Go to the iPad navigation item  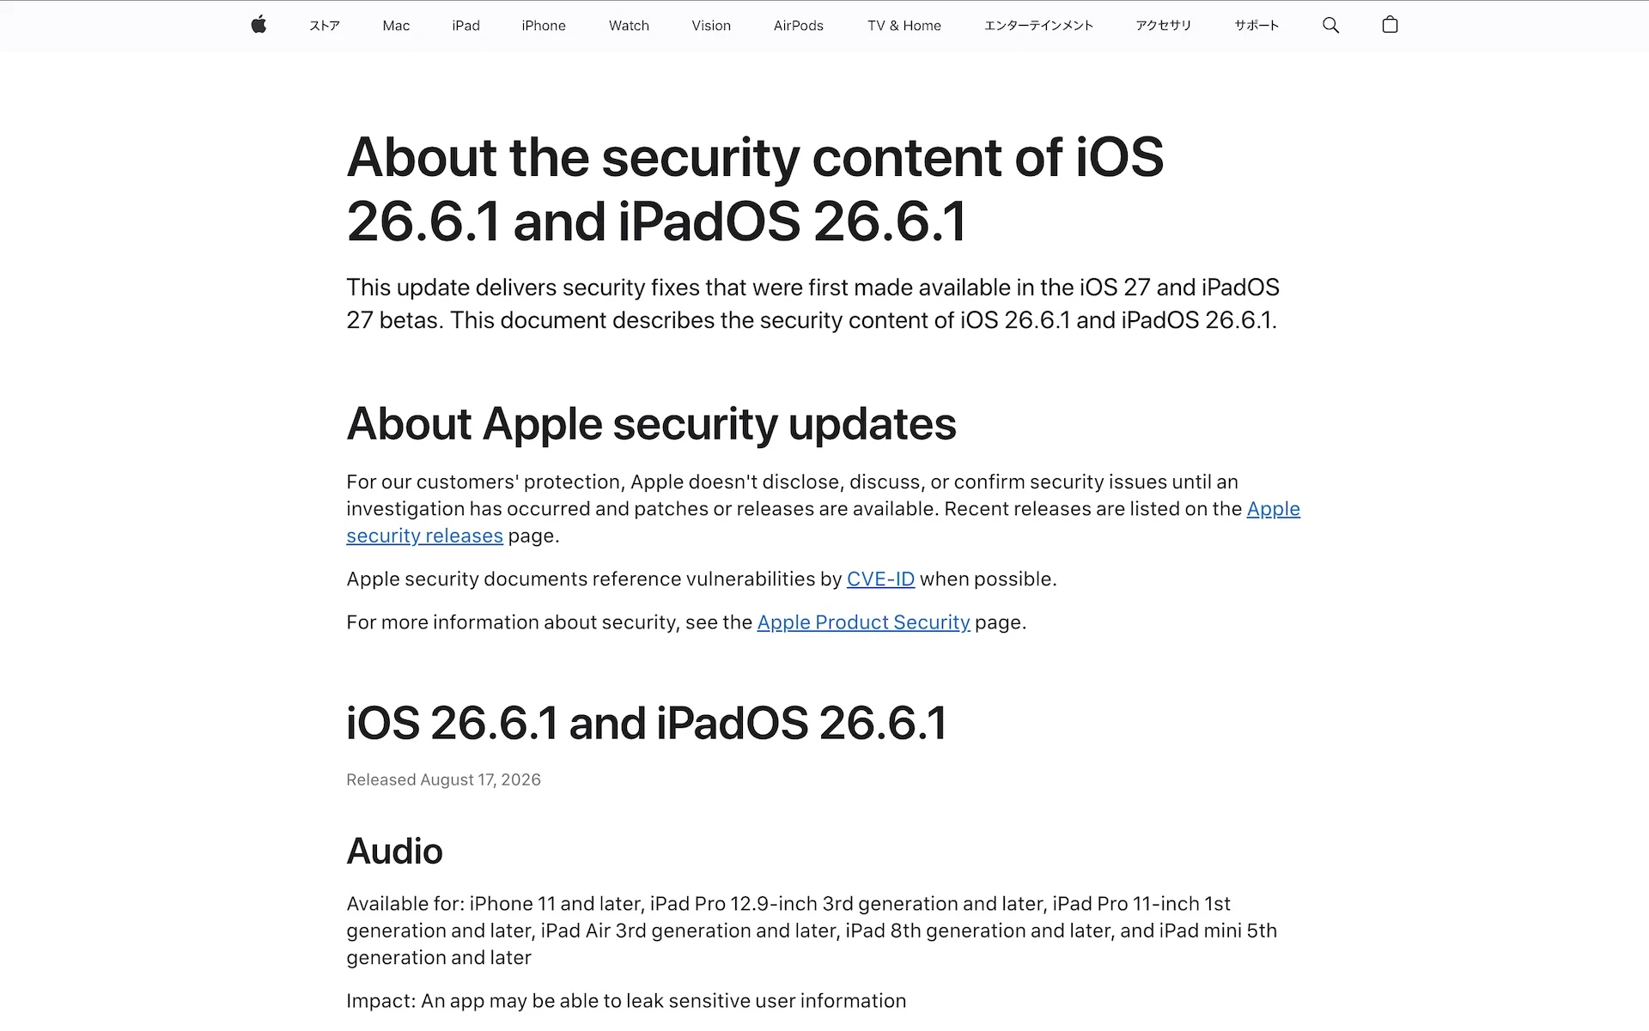(465, 26)
